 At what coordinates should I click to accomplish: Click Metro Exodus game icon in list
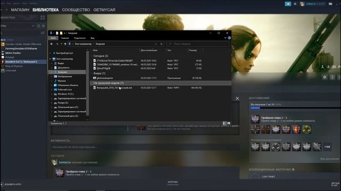[x=3, y=53]
